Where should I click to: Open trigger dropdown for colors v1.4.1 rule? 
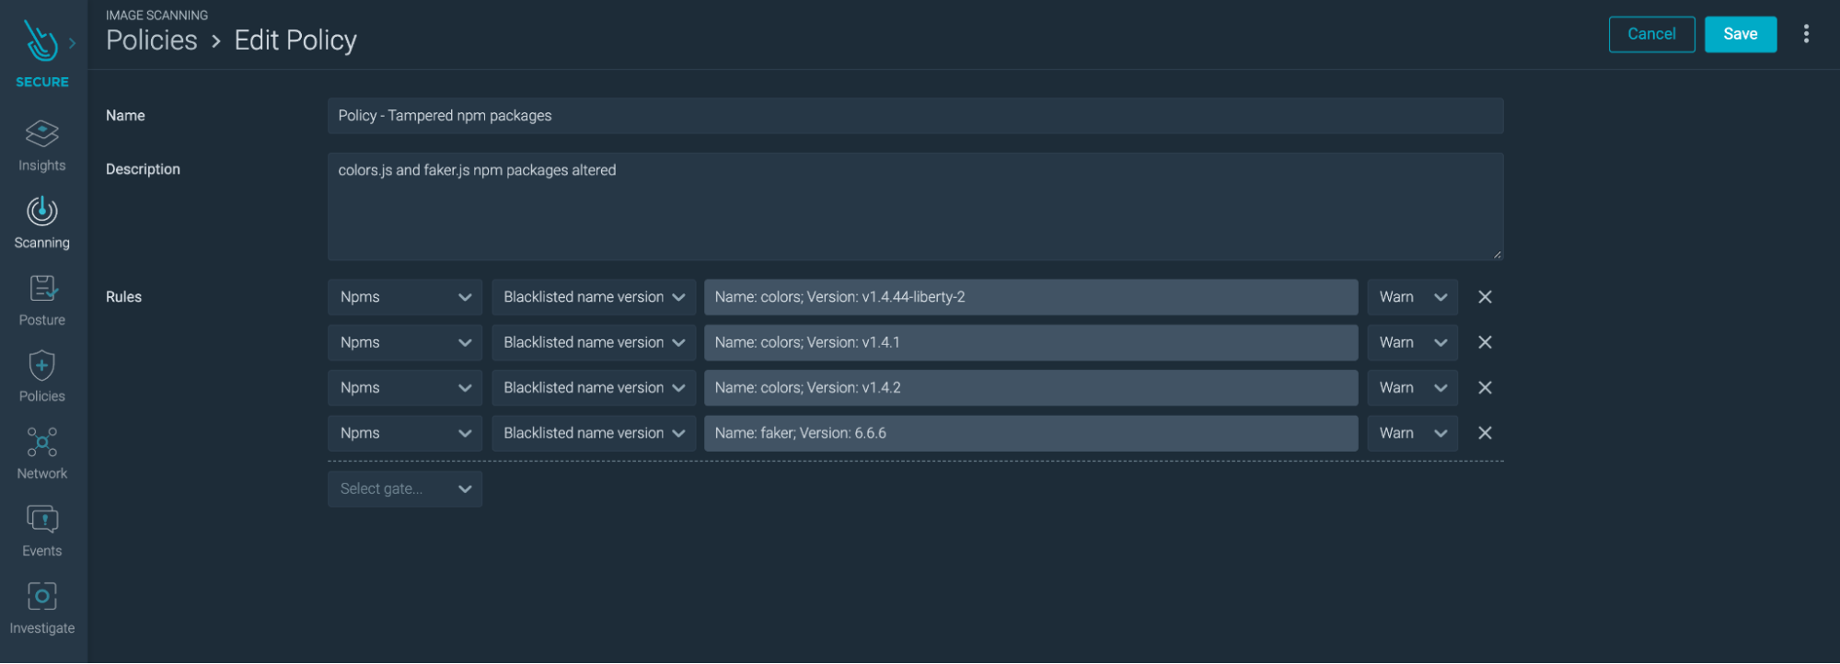tap(594, 342)
